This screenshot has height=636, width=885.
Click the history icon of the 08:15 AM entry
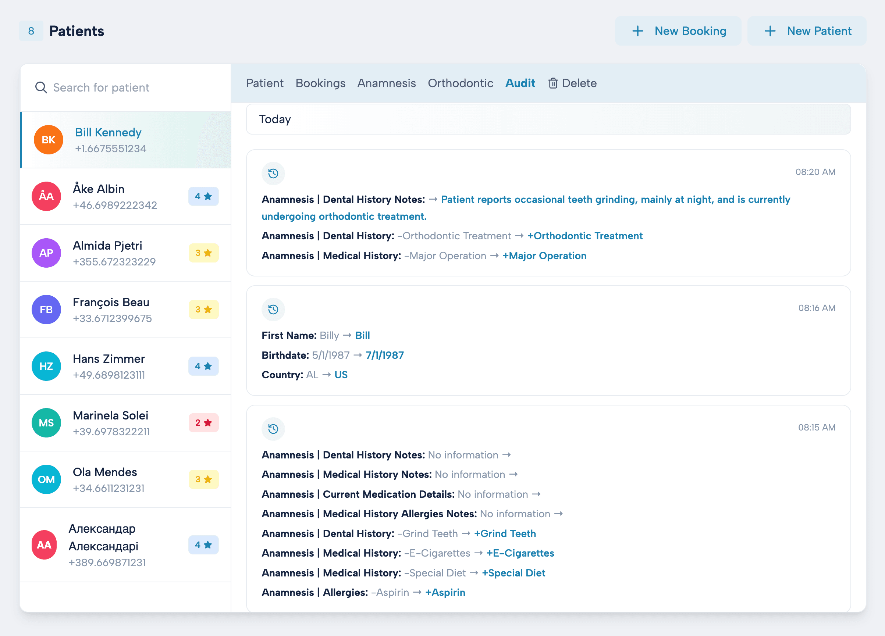click(273, 429)
